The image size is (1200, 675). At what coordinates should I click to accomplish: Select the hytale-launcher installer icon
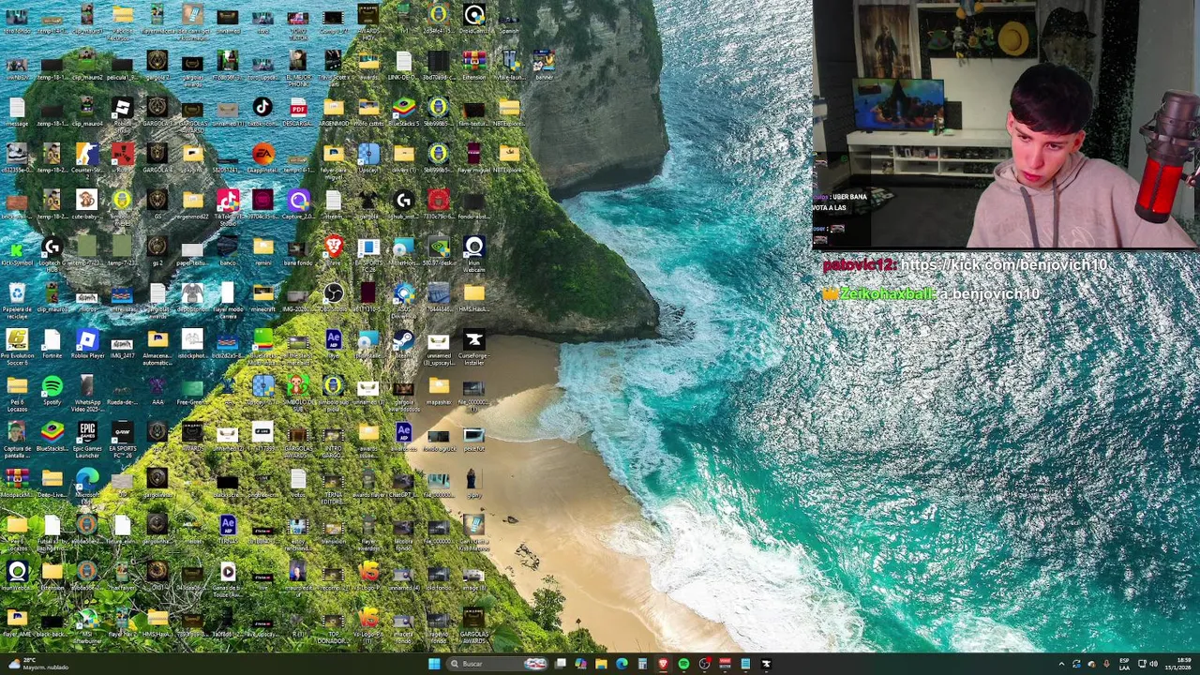[509, 66]
